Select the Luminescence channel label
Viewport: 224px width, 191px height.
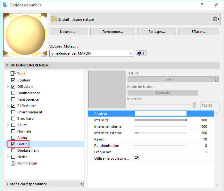[29, 93]
